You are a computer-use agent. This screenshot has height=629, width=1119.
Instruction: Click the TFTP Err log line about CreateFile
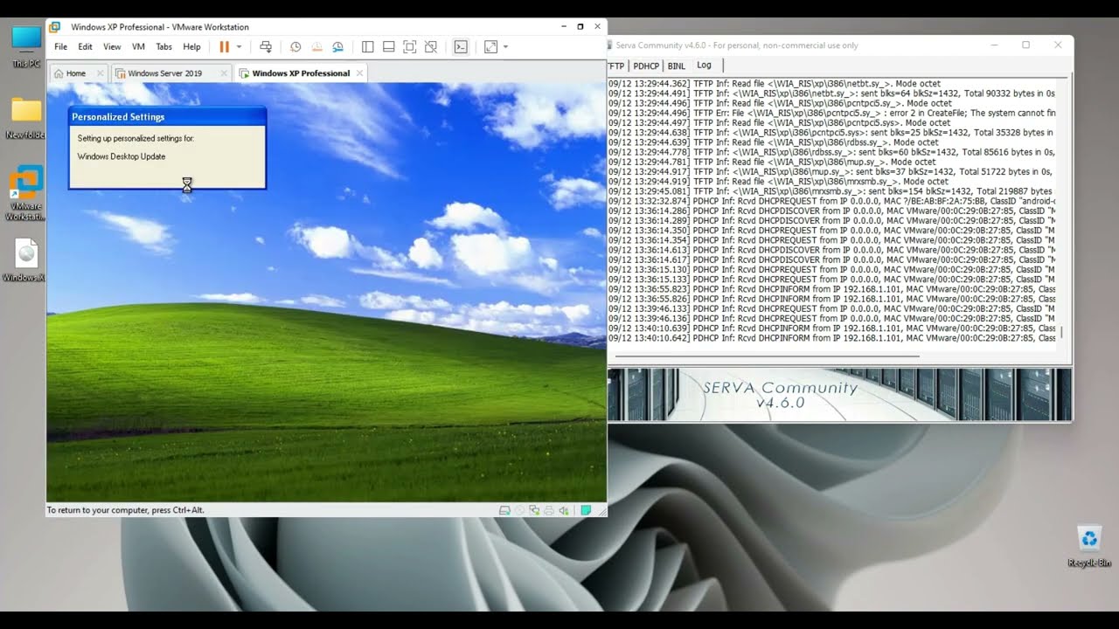pyautogui.click(x=831, y=113)
